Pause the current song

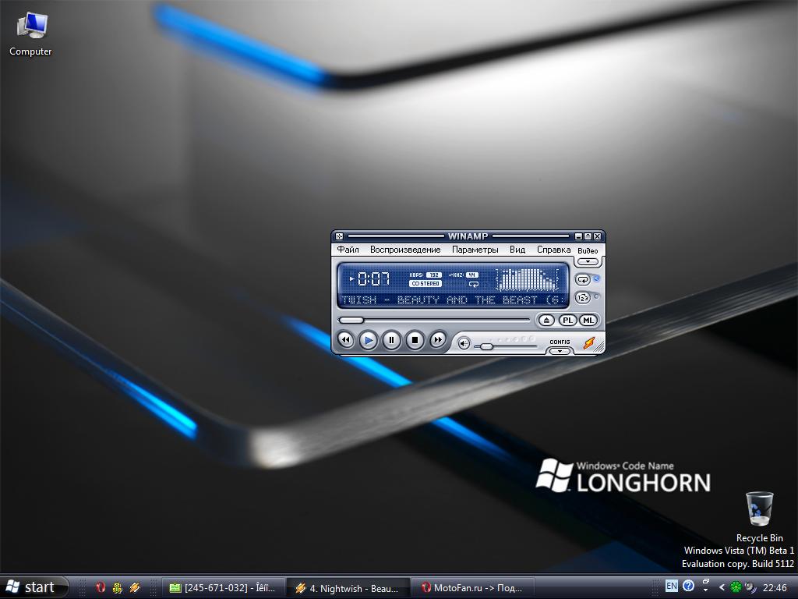point(391,340)
